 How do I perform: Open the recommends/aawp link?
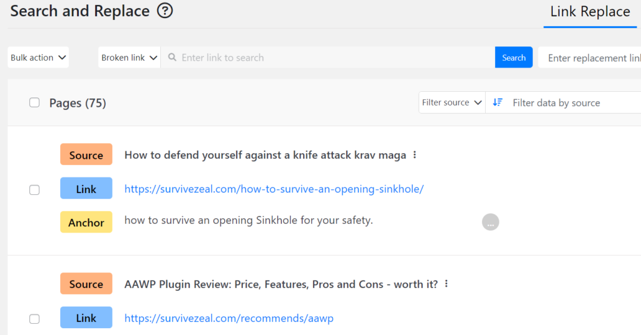pyautogui.click(x=228, y=318)
